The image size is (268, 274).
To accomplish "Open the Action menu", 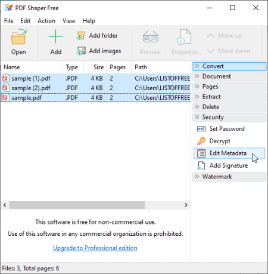I will 46,21.
